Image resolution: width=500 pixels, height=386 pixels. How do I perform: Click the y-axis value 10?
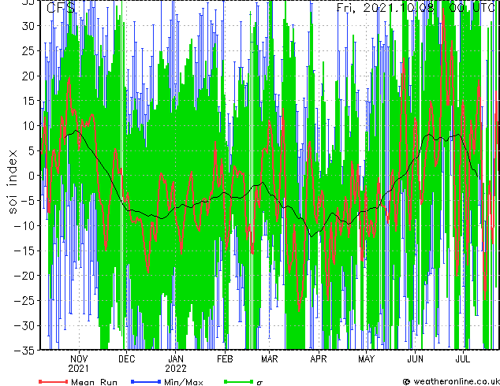29,126
